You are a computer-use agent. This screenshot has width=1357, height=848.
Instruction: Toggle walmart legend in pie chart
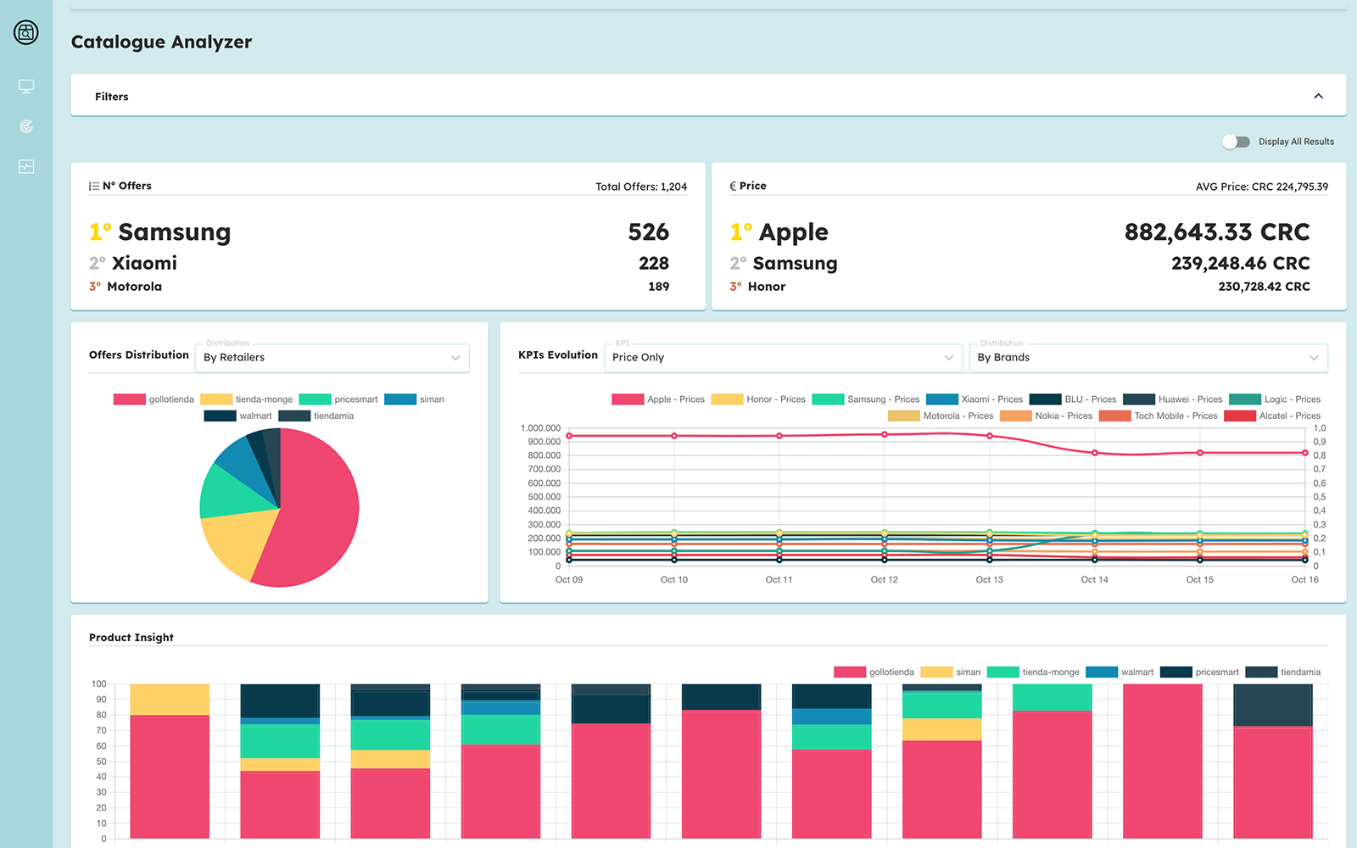pyautogui.click(x=237, y=416)
